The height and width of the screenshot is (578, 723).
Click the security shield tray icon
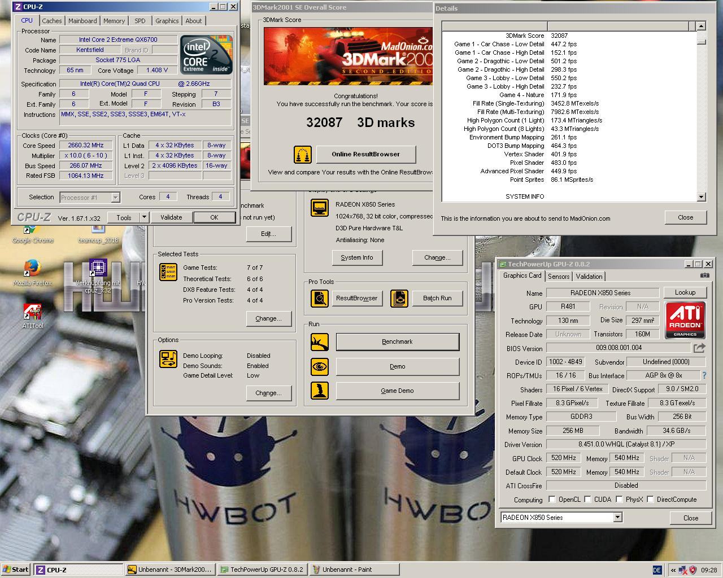click(692, 570)
